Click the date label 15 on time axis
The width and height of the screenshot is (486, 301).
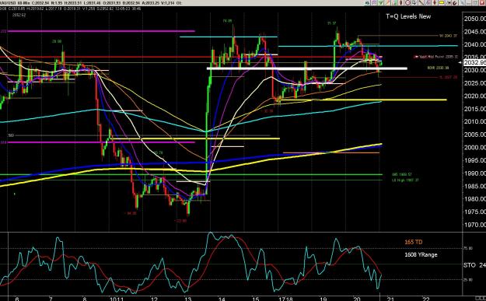(255, 299)
